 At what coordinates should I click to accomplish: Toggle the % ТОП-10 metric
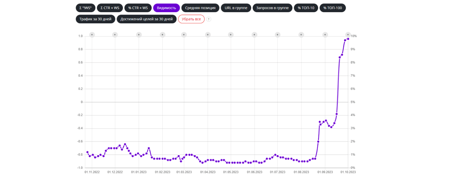pyautogui.click(x=306, y=8)
